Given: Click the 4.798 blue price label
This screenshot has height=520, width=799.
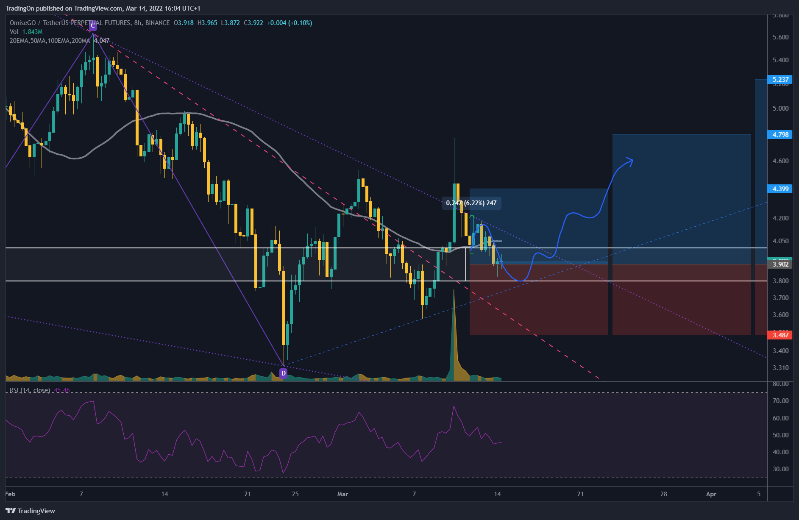Looking at the screenshot, I should click(780, 134).
